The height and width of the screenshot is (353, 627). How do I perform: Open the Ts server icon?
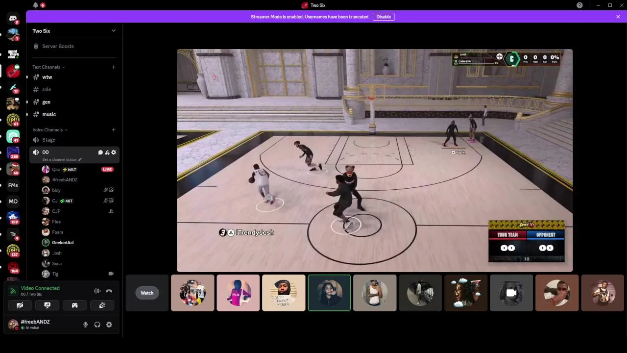click(13, 234)
